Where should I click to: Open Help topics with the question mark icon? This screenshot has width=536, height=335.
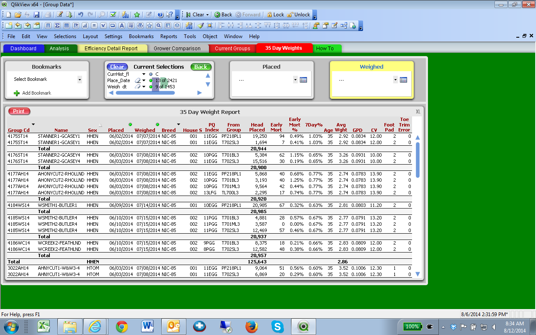pyautogui.click(x=160, y=15)
